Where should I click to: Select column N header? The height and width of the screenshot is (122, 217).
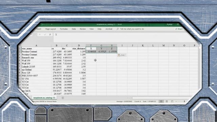tap(174, 45)
